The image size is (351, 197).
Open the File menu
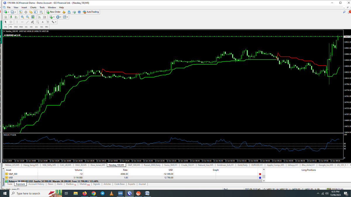tap(9, 7)
